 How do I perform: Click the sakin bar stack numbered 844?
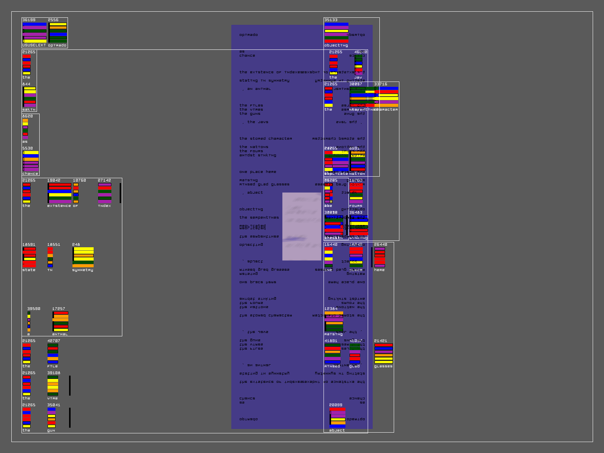pos(29,97)
